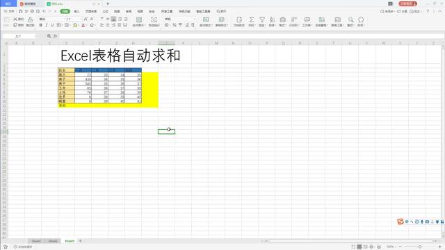
Task: Toggle Underline formatting
Action: click(x=52, y=25)
